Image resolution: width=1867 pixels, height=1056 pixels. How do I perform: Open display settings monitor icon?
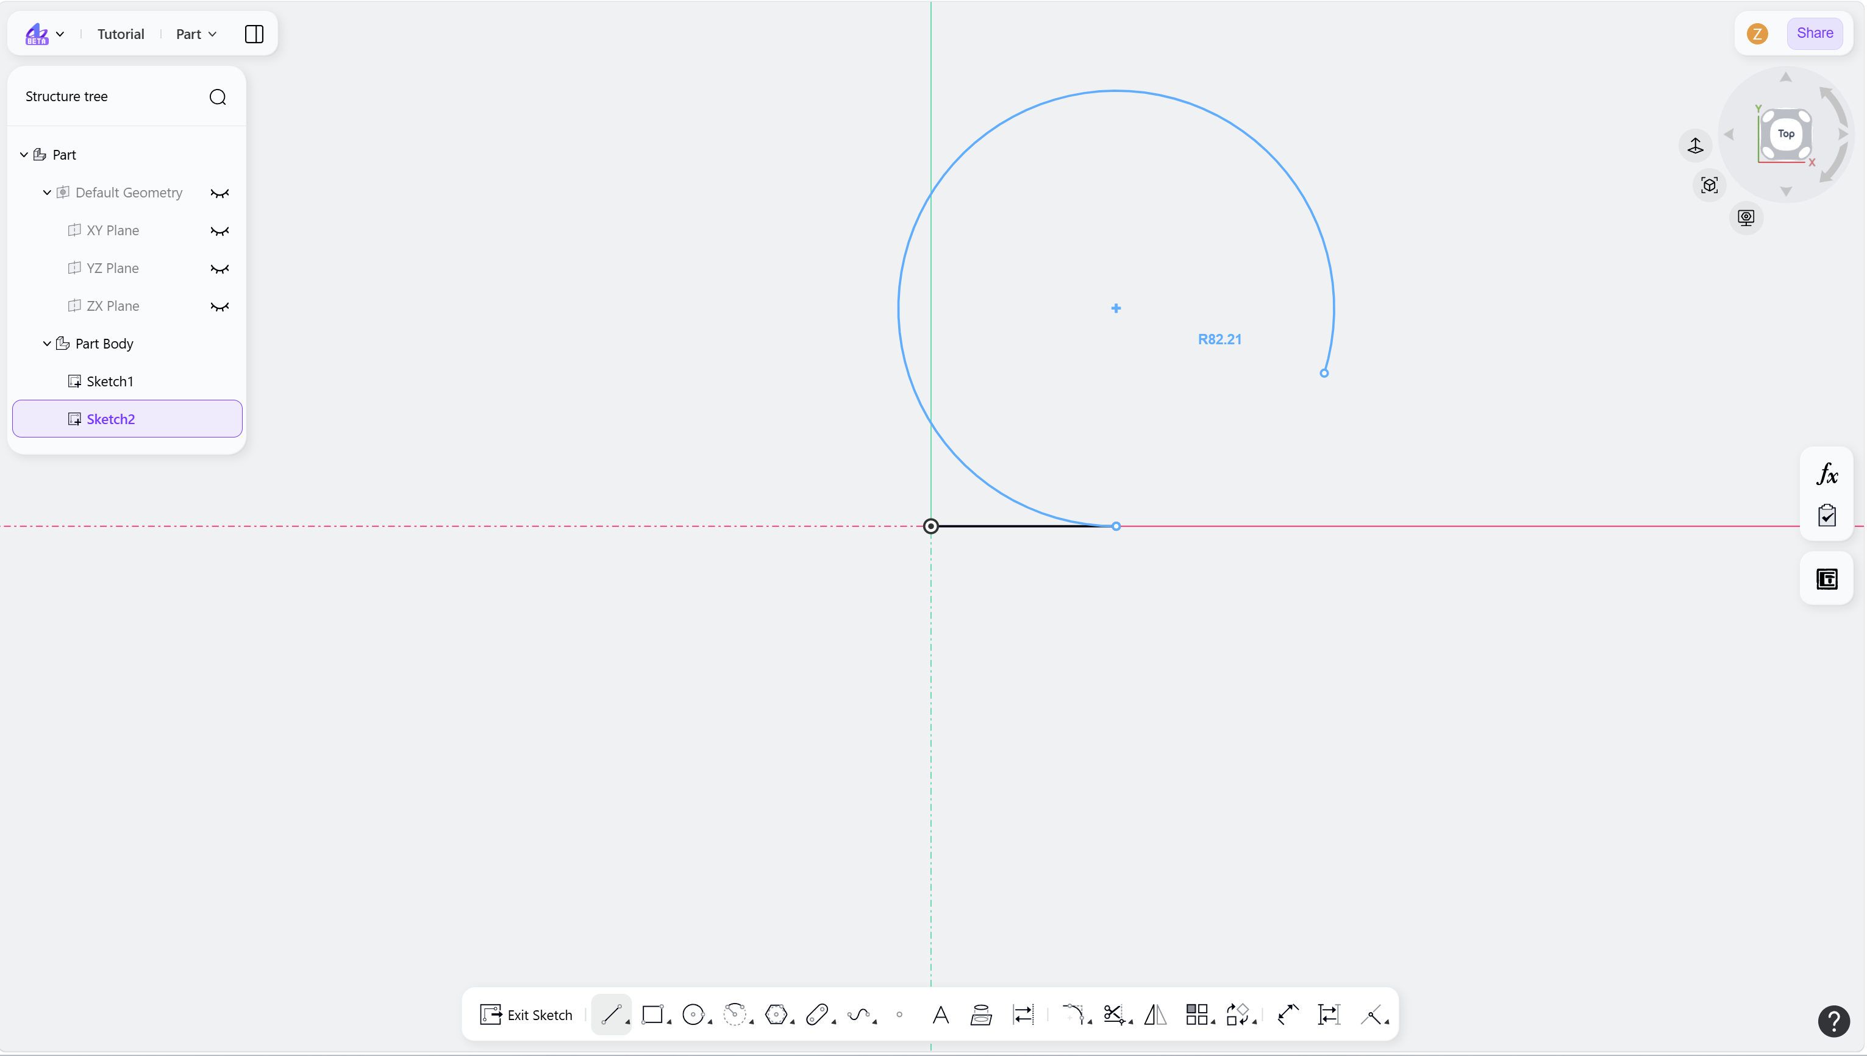coord(1746,218)
